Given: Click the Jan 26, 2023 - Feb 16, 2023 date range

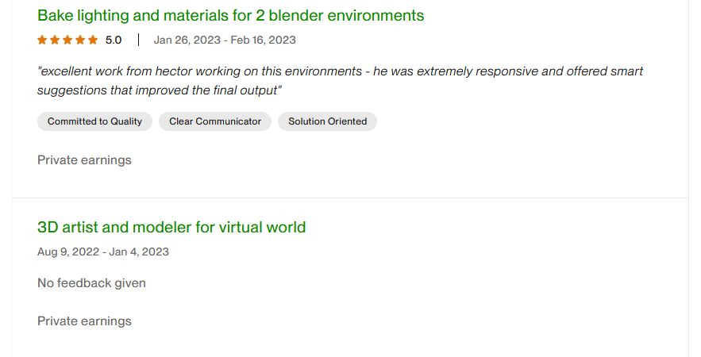Looking at the screenshot, I should point(225,40).
